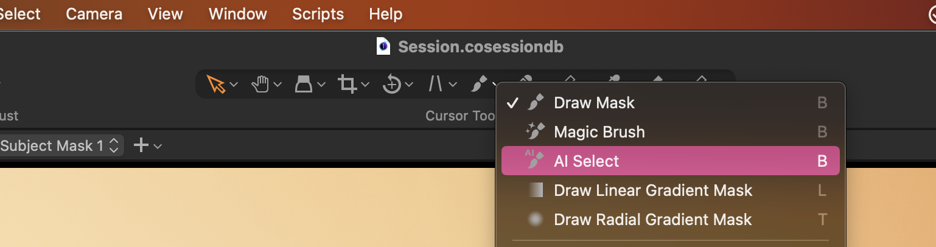936x247 pixels.
Task: Select the Rotate tool icon
Action: click(x=391, y=84)
